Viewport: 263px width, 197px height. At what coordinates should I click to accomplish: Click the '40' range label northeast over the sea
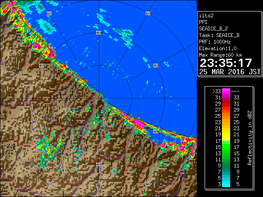(156, 66)
